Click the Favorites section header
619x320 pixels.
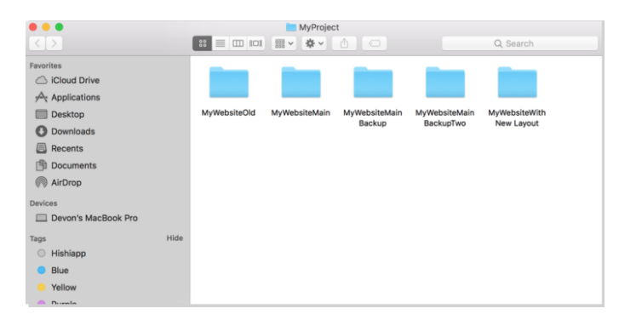click(46, 66)
